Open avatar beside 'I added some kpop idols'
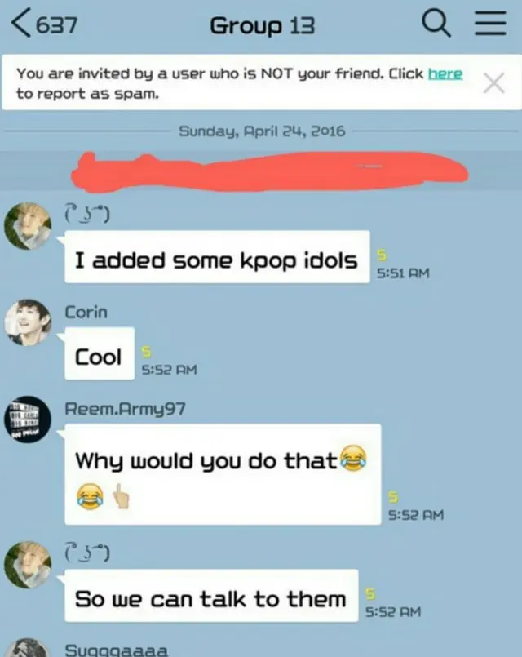522x657 pixels. pos(28,226)
